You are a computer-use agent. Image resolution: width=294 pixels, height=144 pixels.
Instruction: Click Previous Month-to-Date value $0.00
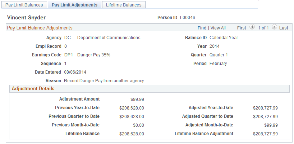point(139,125)
